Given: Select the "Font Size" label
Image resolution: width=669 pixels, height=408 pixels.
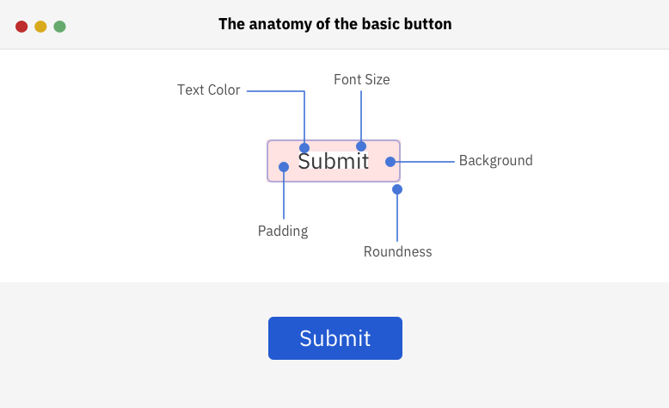Looking at the screenshot, I should 362,80.
